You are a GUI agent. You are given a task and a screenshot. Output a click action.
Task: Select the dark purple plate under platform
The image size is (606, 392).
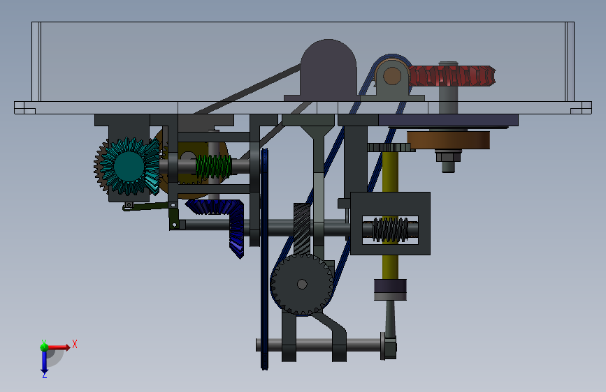coord(448,120)
